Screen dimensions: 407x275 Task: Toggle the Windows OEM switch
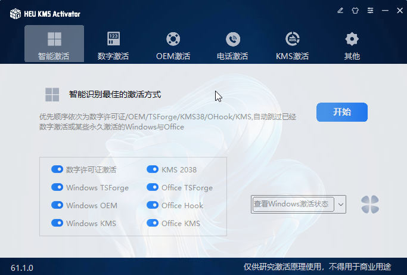pos(57,205)
